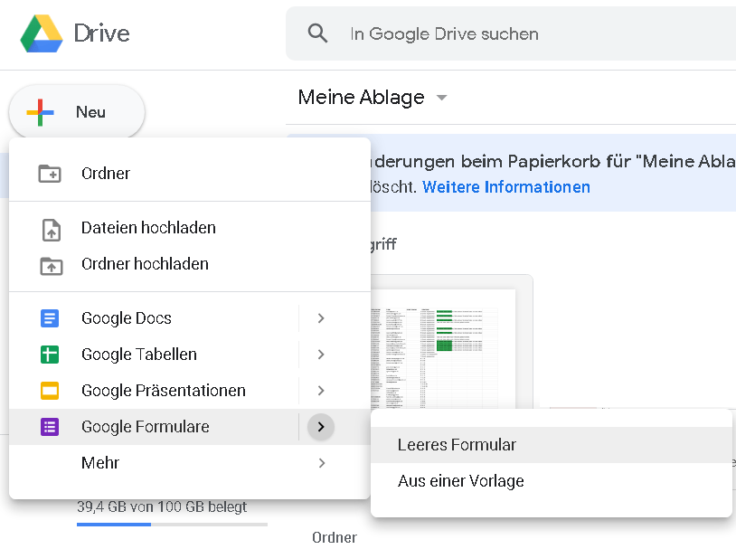Click the folder upload icon
This screenshot has height=549, width=736.
pyautogui.click(x=52, y=265)
